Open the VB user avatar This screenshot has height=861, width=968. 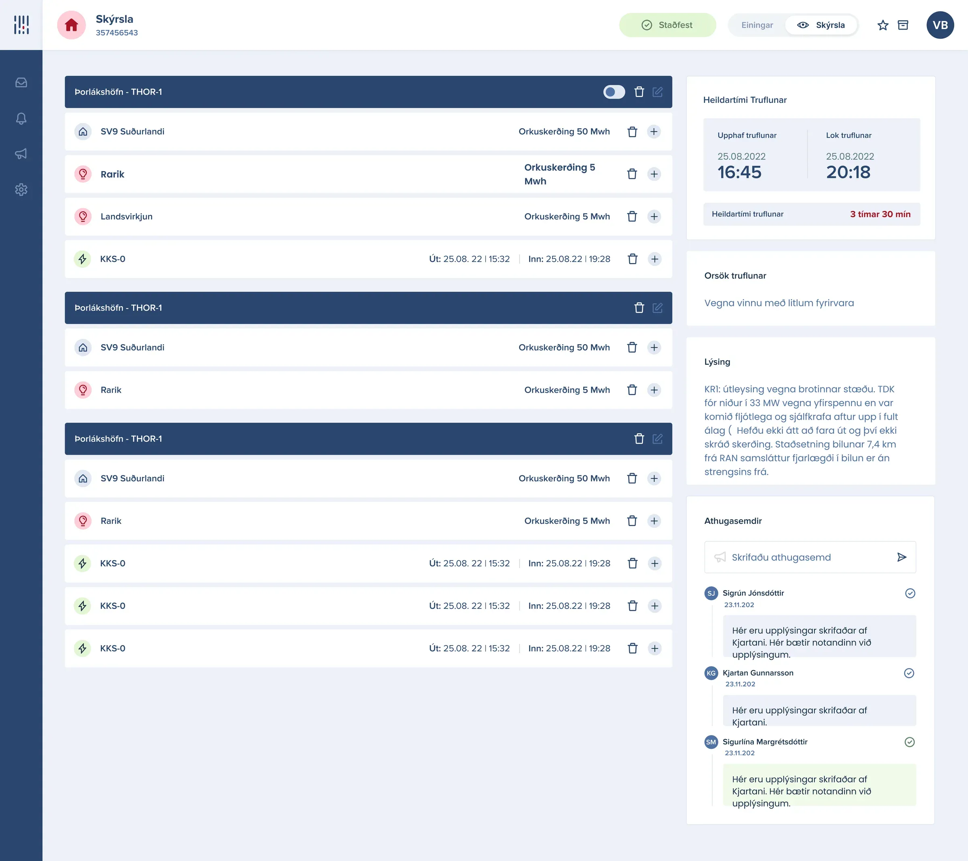[x=940, y=25]
